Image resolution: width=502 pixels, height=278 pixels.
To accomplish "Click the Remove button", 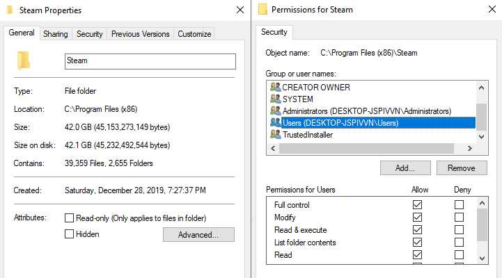I will pyautogui.click(x=462, y=168).
